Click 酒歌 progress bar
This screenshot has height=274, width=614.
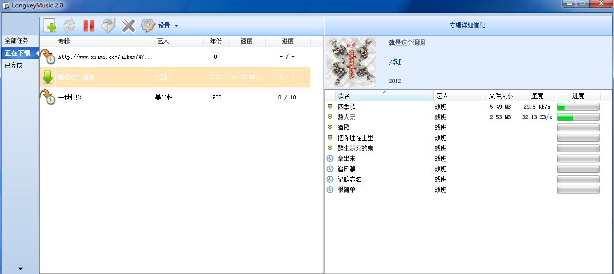point(578,127)
